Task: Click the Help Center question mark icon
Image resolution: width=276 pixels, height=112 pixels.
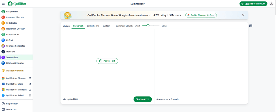Action: click(x=3, y=104)
